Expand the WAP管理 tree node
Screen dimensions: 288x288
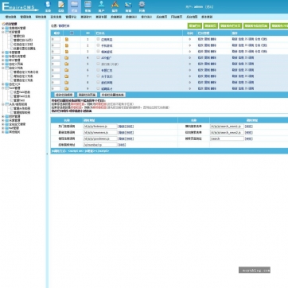tap(3, 128)
